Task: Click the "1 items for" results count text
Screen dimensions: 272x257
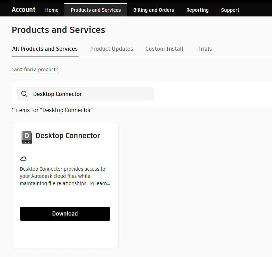Action: coord(52,110)
